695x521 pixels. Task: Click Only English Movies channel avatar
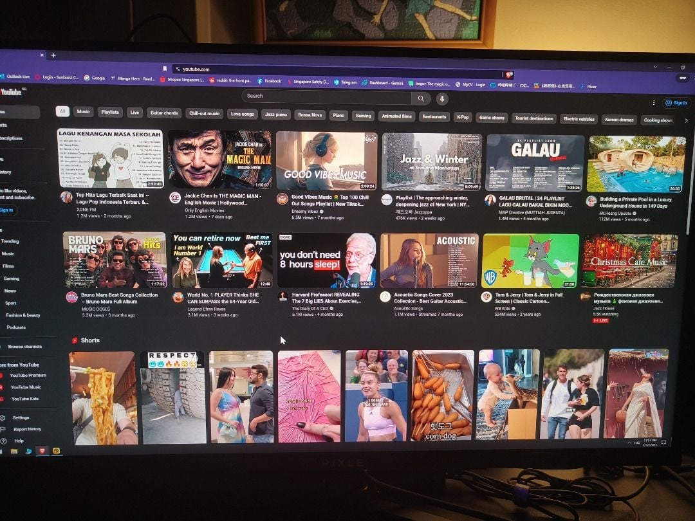pos(175,198)
